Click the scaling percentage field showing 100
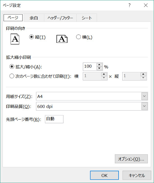154x183 pixels. click(x=90, y=67)
